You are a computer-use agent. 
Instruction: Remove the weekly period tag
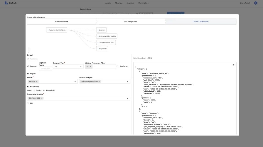click(x=36, y=81)
